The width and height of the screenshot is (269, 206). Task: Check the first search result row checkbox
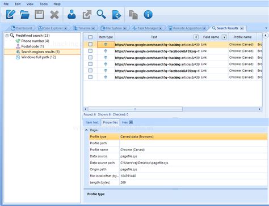[90, 44]
